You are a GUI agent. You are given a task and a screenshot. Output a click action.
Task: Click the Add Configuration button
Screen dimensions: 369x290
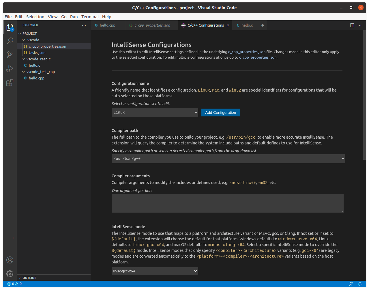click(x=221, y=113)
